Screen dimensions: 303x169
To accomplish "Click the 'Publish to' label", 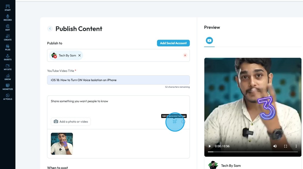I will [x=55, y=43].
